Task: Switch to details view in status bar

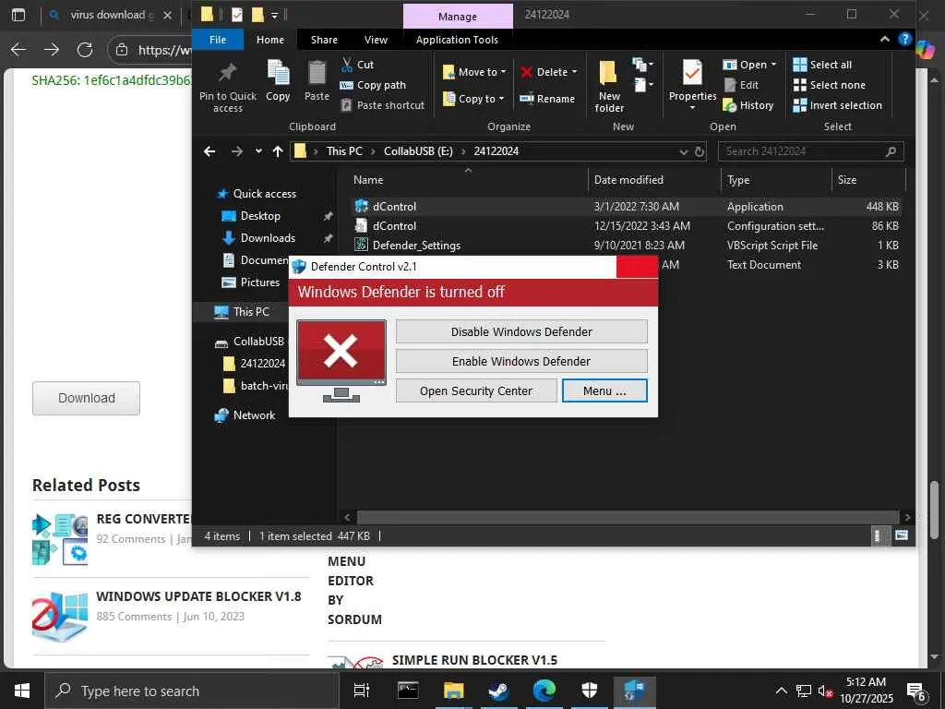Action: tap(879, 535)
